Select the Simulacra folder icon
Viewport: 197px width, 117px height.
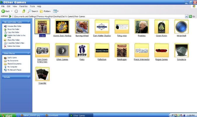pyautogui.click(x=181, y=50)
